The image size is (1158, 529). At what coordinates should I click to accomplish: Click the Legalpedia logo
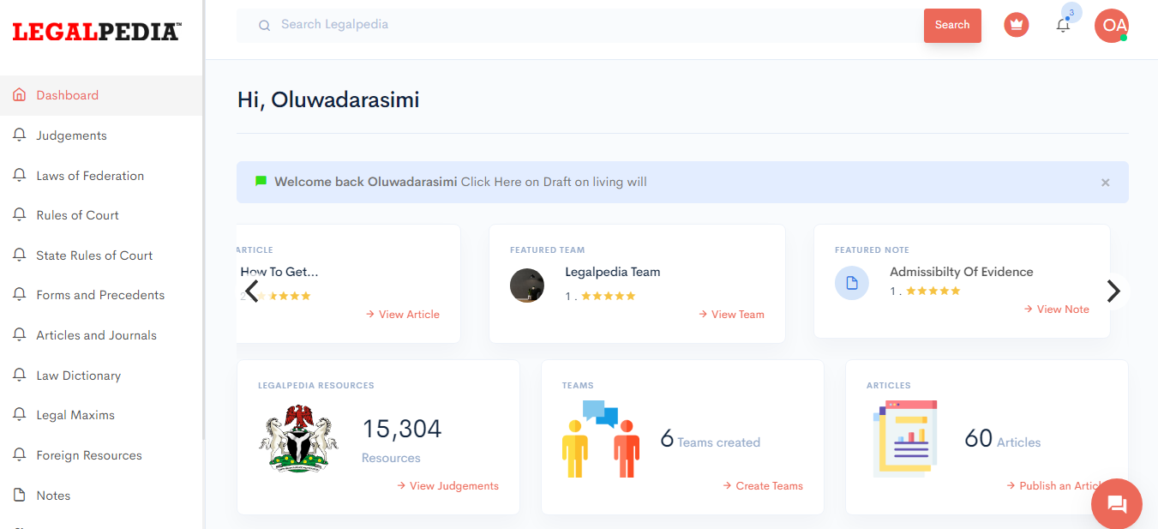[97, 32]
